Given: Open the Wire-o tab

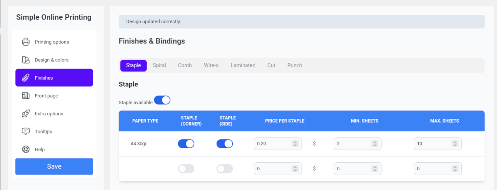Looking at the screenshot, I should coord(211,65).
